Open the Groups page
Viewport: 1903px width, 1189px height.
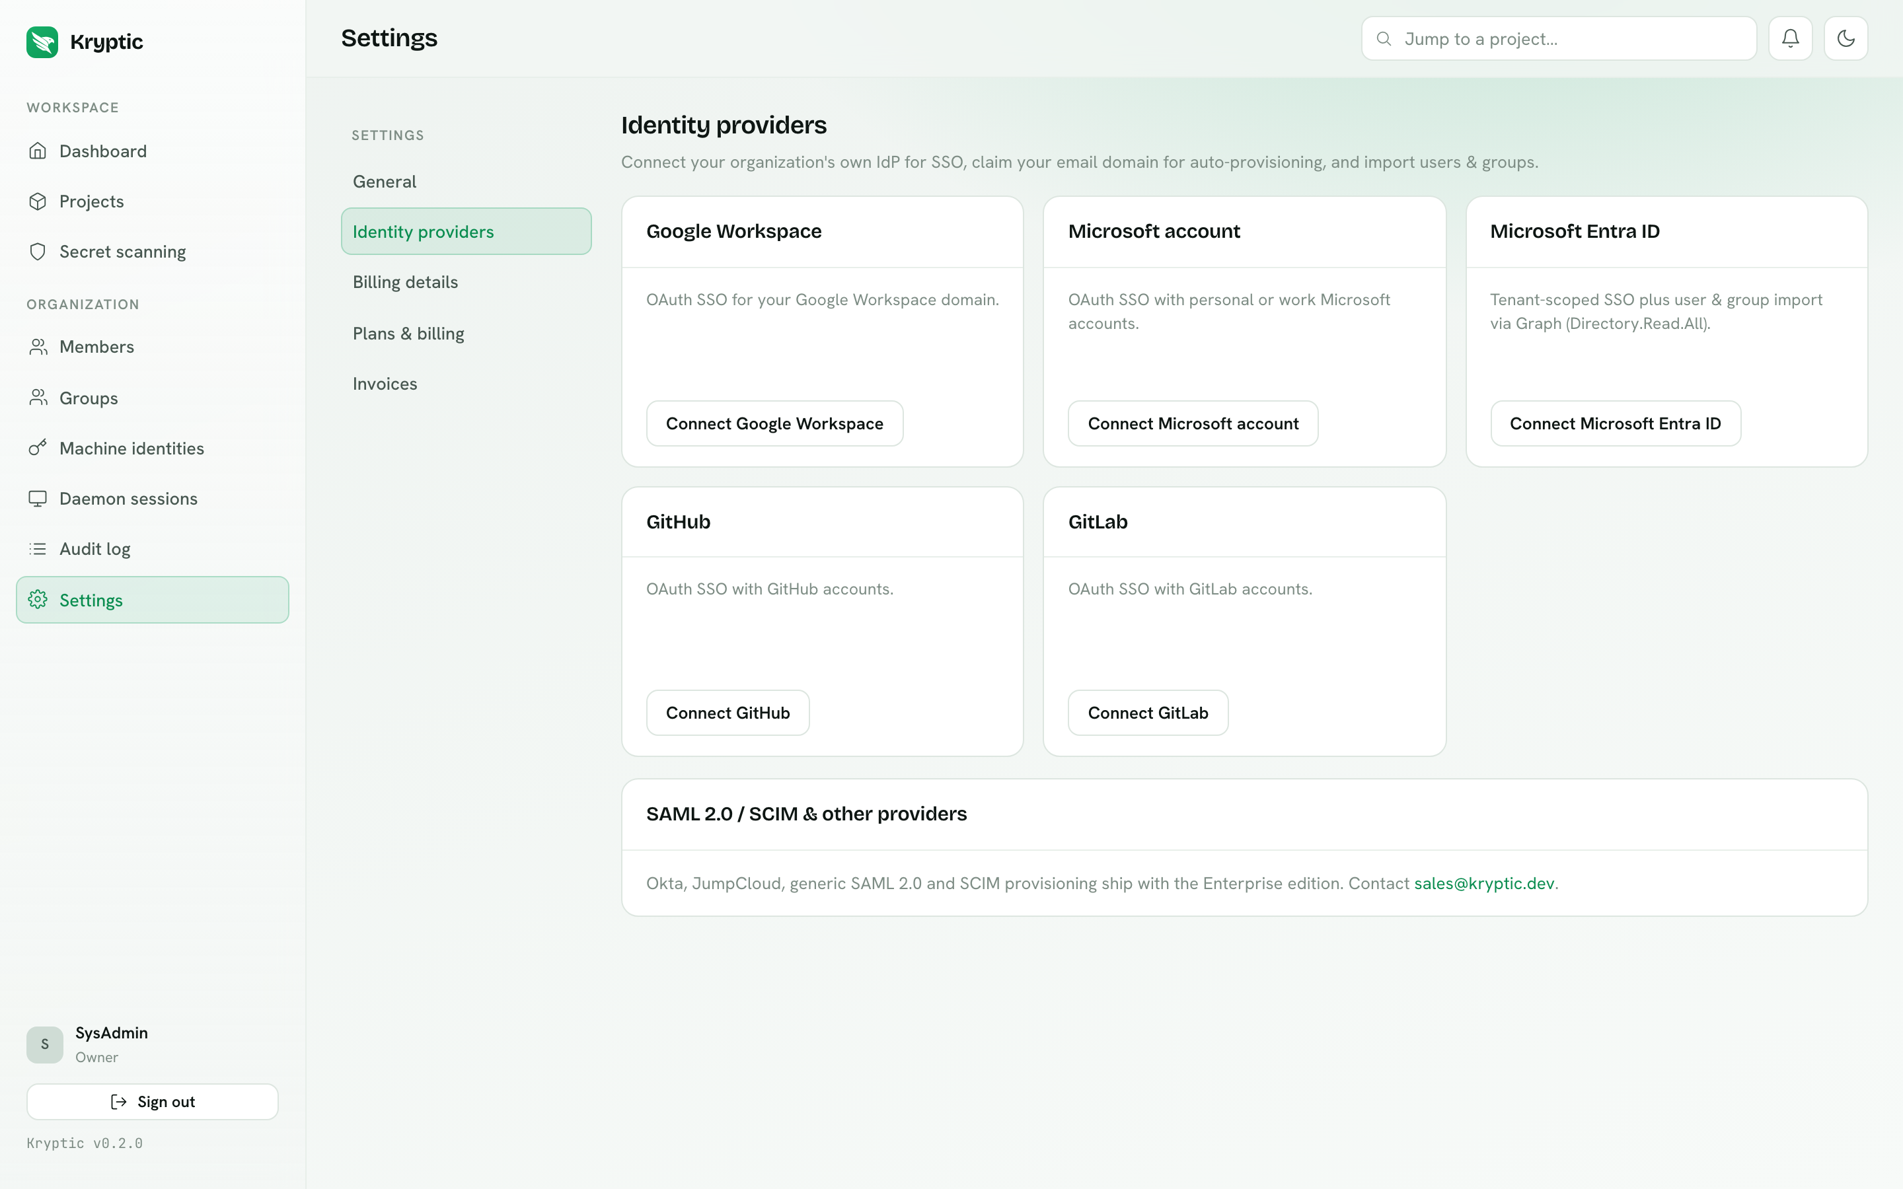pos(153,398)
